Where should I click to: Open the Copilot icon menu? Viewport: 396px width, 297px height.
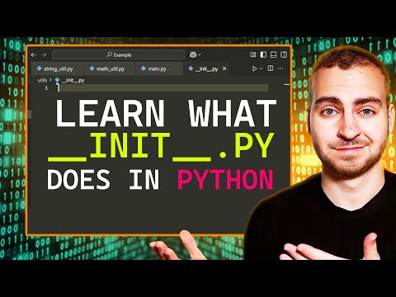(x=193, y=54)
